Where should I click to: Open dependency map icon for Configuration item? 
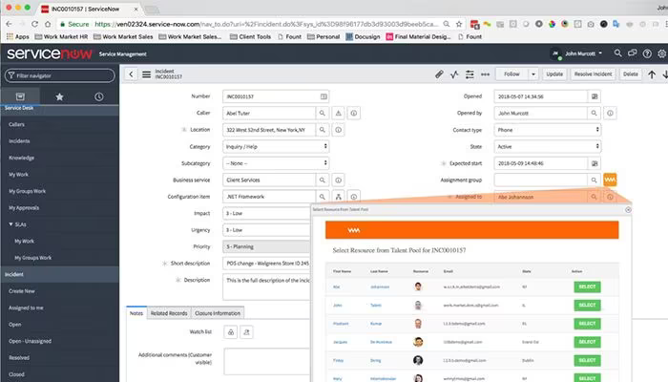point(338,197)
